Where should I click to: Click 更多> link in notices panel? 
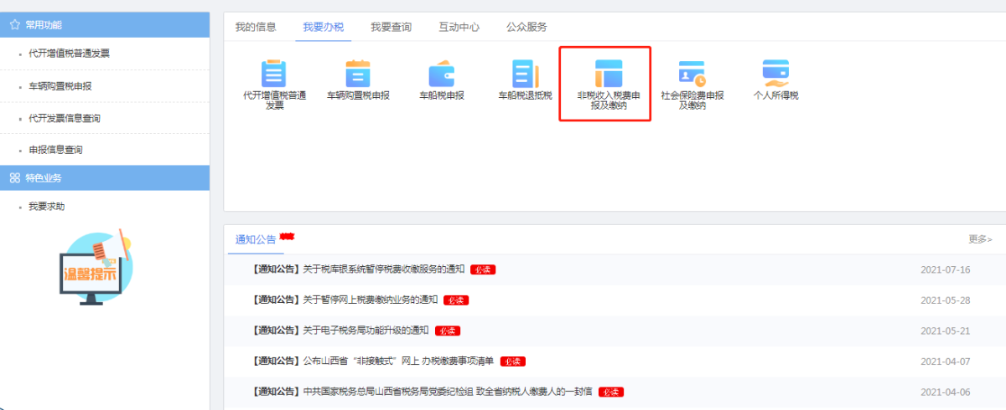pyautogui.click(x=979, y=239)
